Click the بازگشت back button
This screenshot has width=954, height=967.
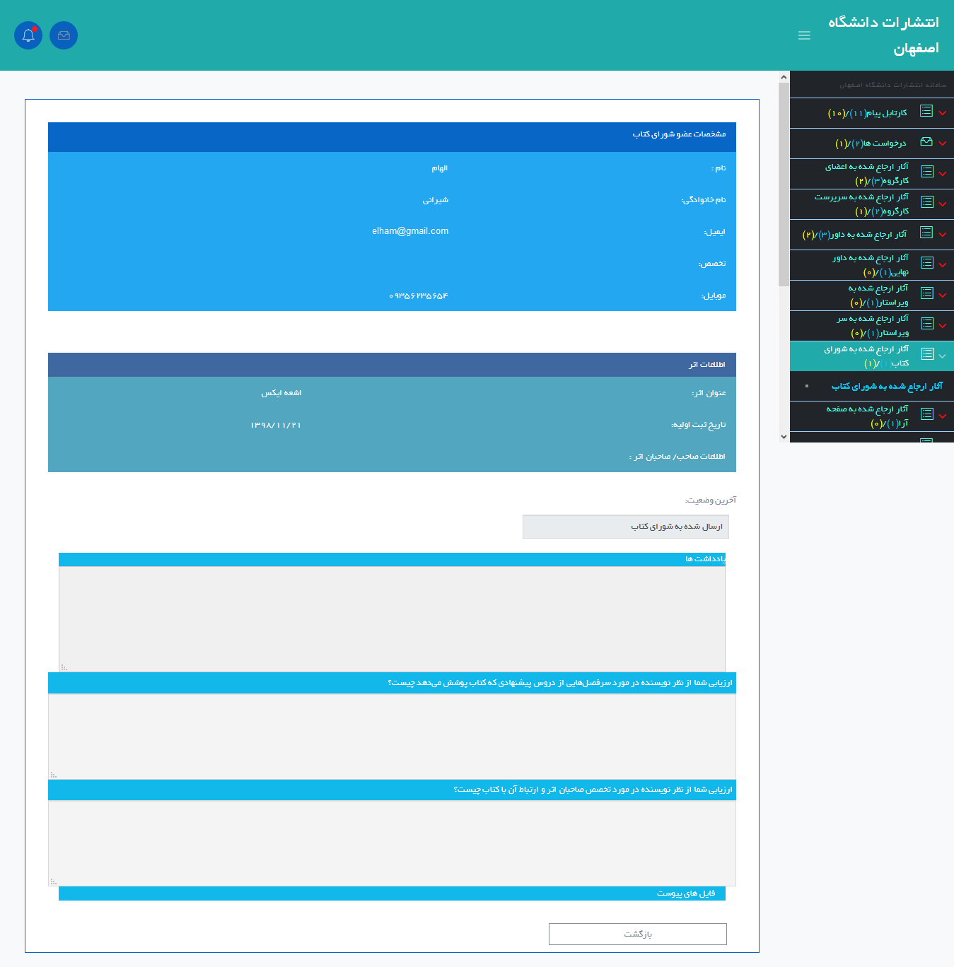pos(637,934)
